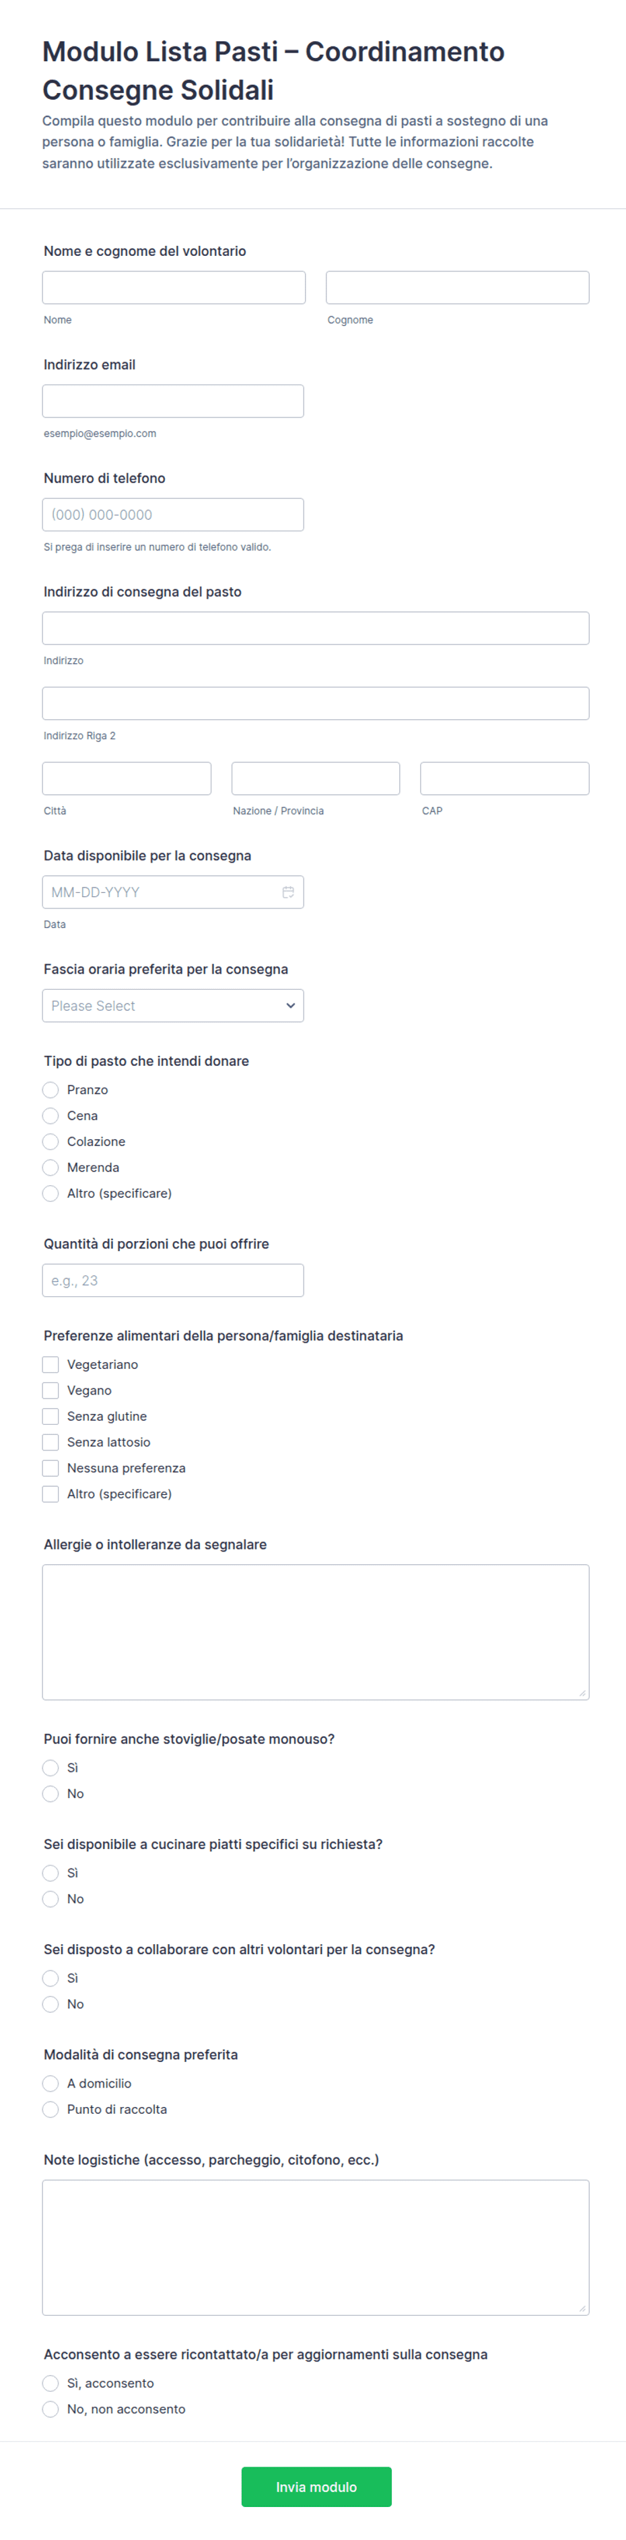Select Punto di raccolta option

coord(50,2109)
